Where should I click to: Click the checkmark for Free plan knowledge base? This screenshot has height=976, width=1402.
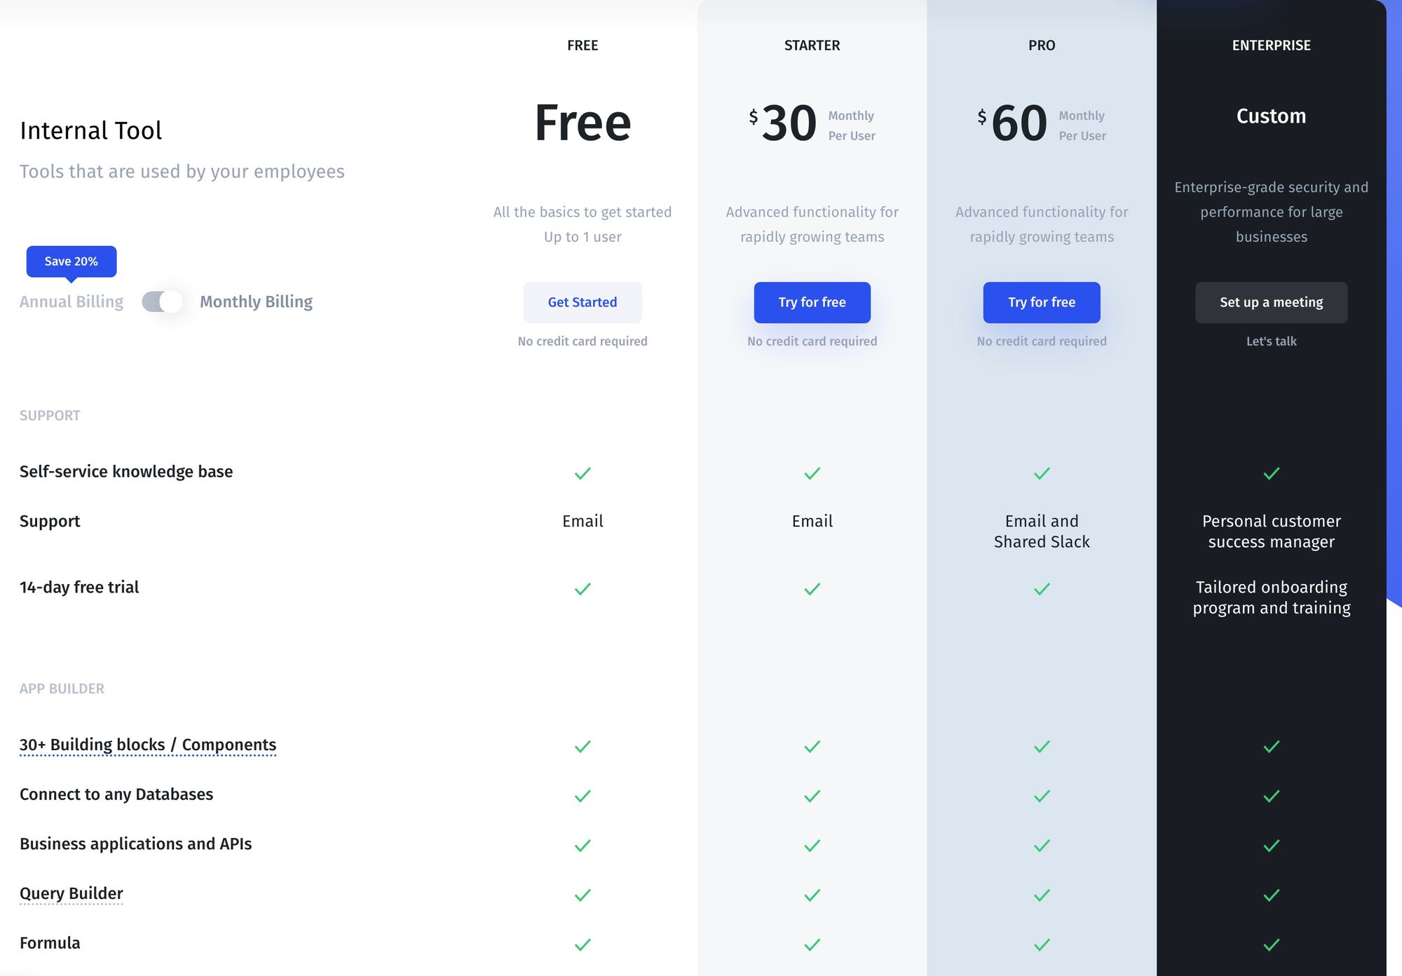(583, 473)
